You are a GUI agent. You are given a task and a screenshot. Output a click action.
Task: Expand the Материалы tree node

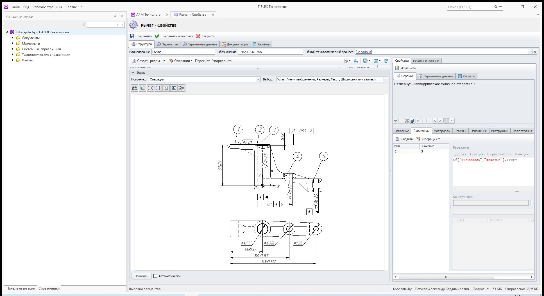tap(13, 43)
